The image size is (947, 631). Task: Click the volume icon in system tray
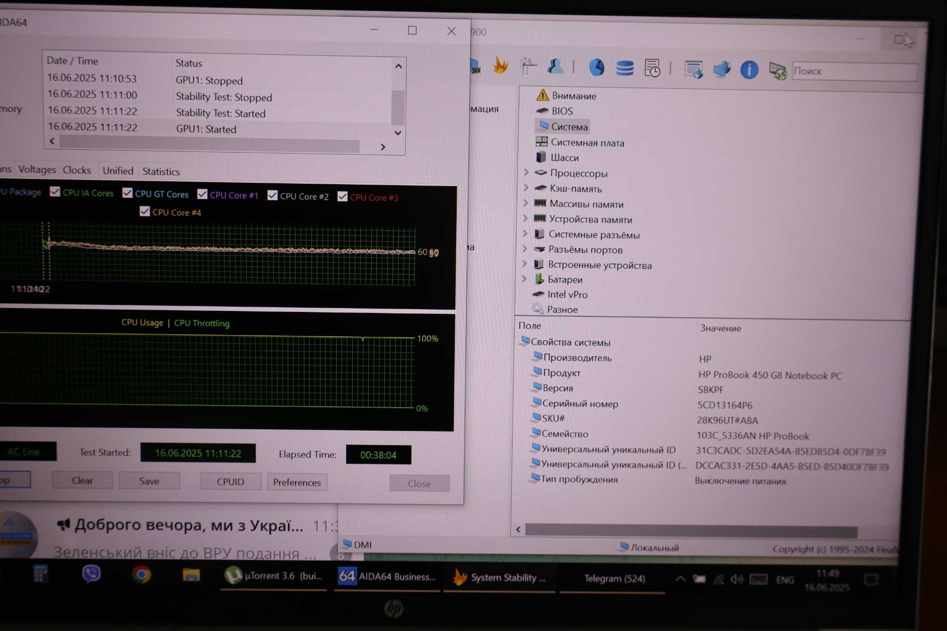pyautogui.click(x=736, y=579)
